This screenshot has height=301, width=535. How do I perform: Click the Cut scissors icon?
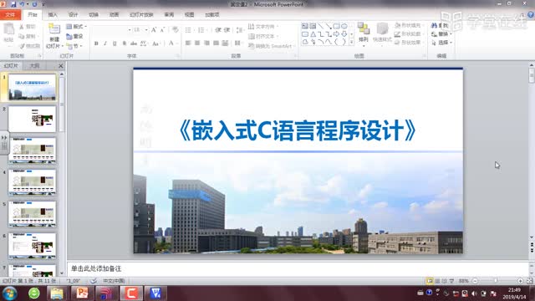pyautogui.click(x=22, y=27)
